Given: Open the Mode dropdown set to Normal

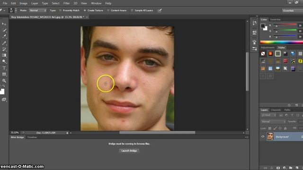Looking at the screenshot, I should point(38,10).
